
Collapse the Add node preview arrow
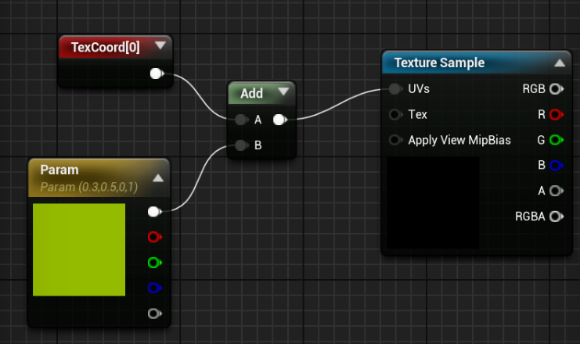pyautogui.click(x=283, y=91)
